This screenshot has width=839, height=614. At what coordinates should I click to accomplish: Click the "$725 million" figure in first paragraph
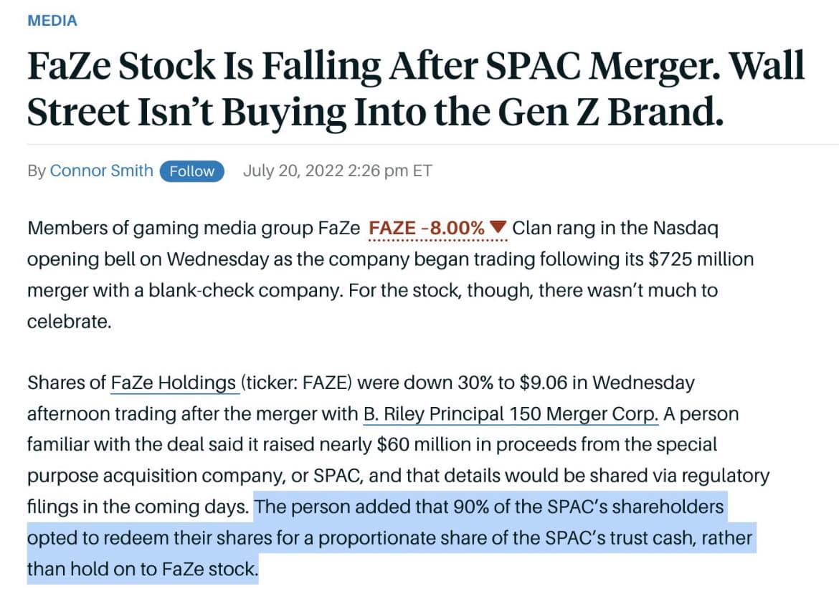(x=701, y=259)
